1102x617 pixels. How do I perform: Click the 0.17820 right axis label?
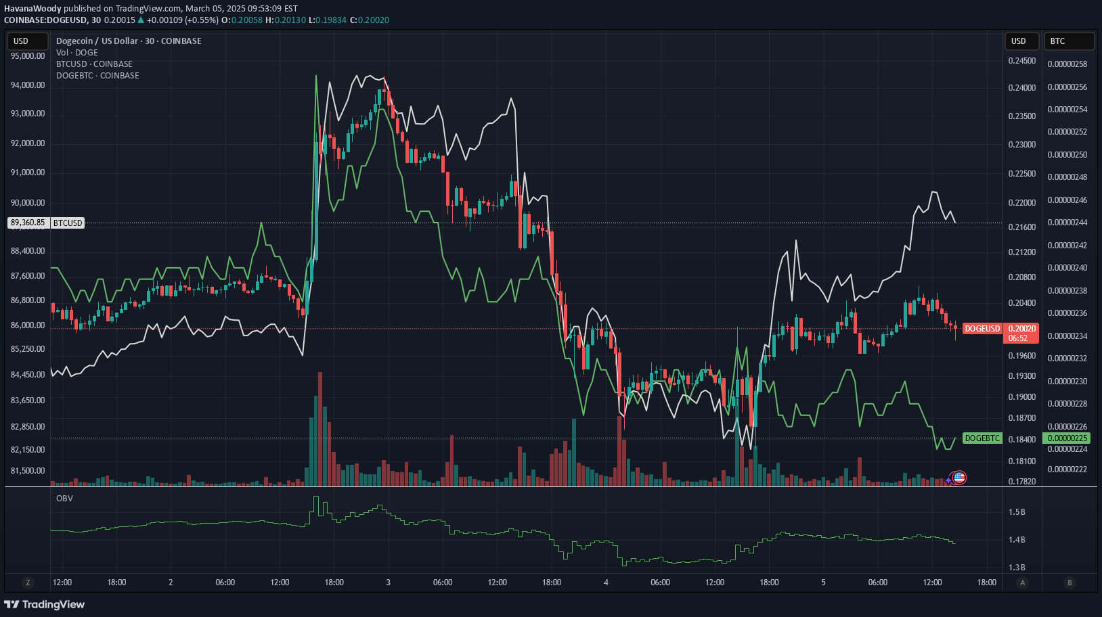1022,482
